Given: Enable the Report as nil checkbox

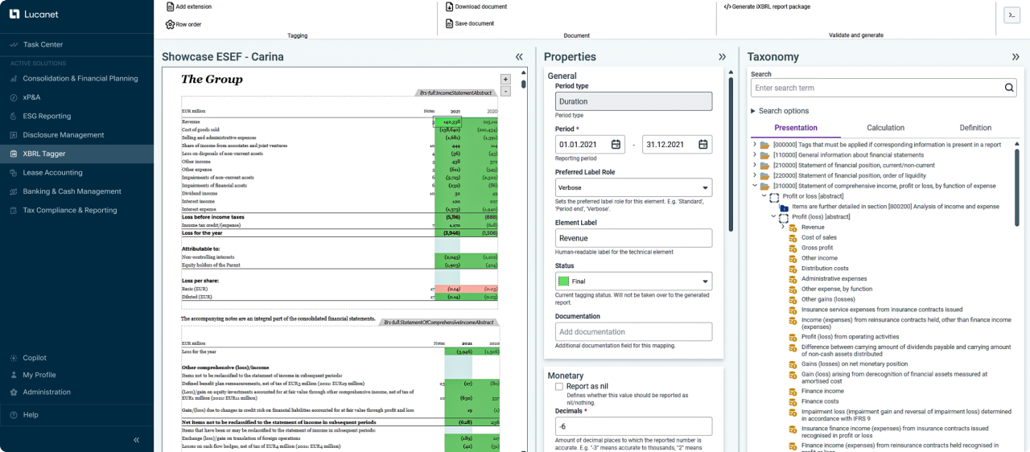Looking at the screenshot, I should pos(559,387).
